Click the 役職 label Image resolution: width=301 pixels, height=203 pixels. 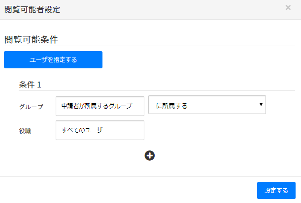click(25, 131)
